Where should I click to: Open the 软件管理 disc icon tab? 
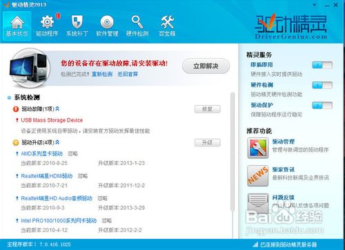tap(107, 26)
